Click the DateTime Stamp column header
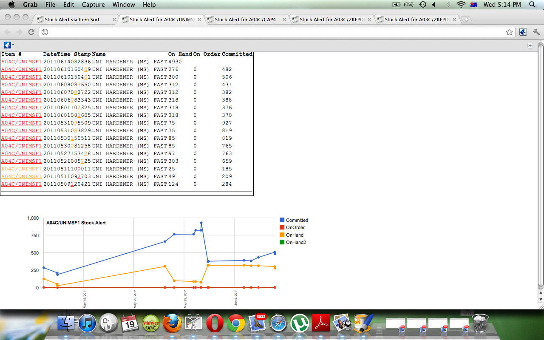The width and height of the screenshot is (544, 340). (67, 54)
